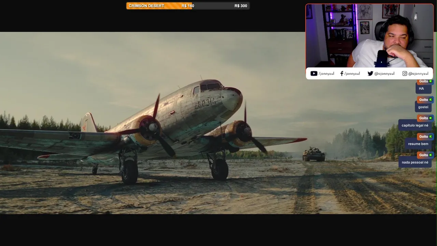This screenshot has height=246, width=437.
Task: Open the Facebook handle '/jonnyzul'
Action: point(352,73)
